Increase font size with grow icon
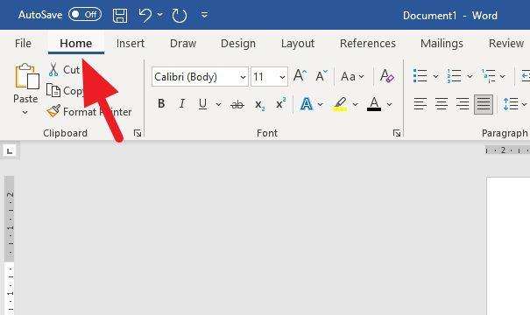The height and width of the screenshot is (315, 530). click(x=300, y=76)
